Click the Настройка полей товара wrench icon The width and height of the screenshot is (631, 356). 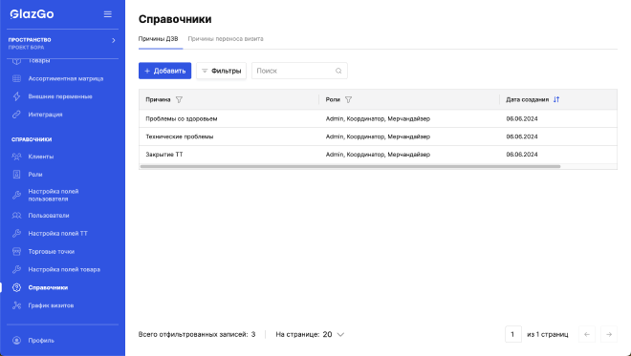click(16, 269)
